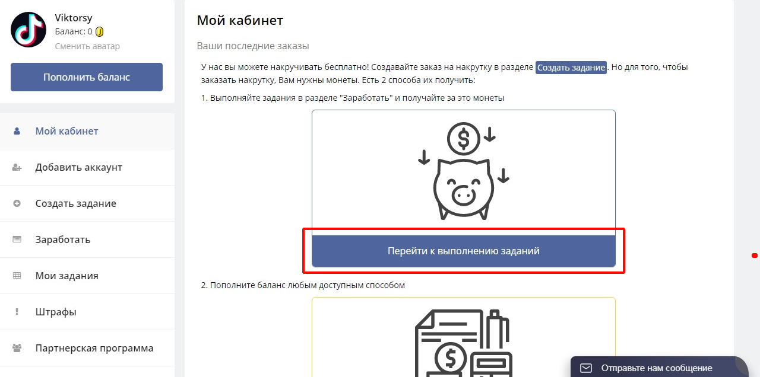The width and height of the screenshot is (760, 377).
Task: Click the list icon beside Заработать
Action: point(17,240)
